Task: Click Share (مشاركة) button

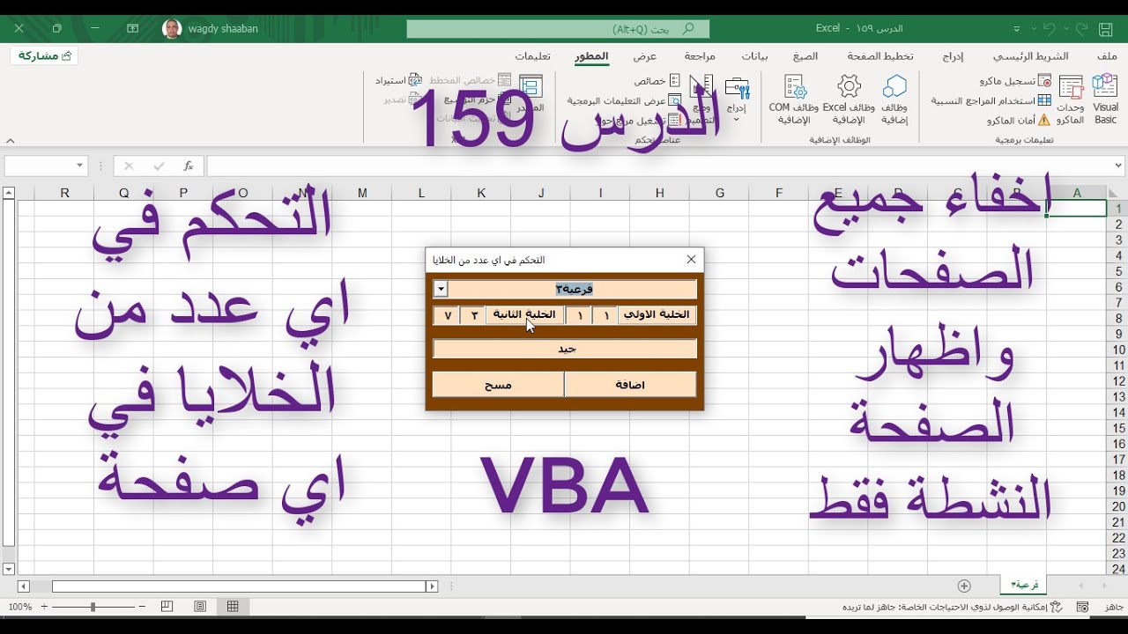Action: pyautogui.click(x=44, y=55)
